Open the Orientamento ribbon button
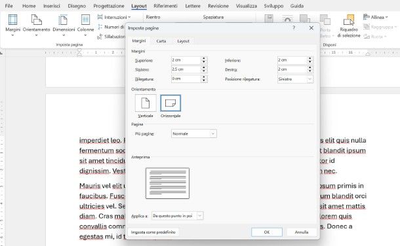 click(x=36, y=25)
